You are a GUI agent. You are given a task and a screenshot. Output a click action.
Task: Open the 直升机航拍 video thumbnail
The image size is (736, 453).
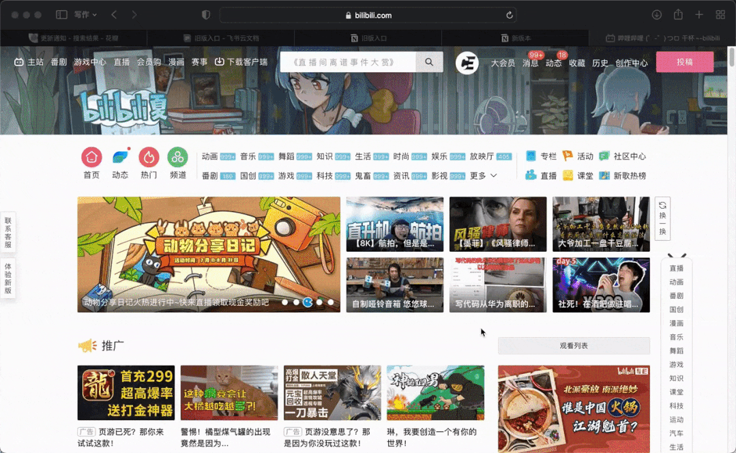click(x=395, y=224)
